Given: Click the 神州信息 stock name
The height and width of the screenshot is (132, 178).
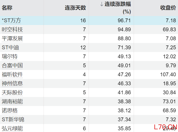Looking at the screenshot, I should (12, 83).
